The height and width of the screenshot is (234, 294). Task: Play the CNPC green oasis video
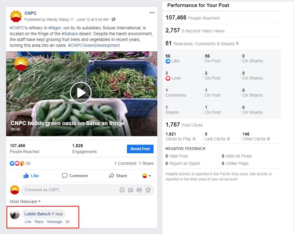click(x=81, y=93)
